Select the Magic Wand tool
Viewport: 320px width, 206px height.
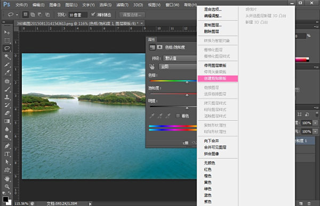point(7,56)
